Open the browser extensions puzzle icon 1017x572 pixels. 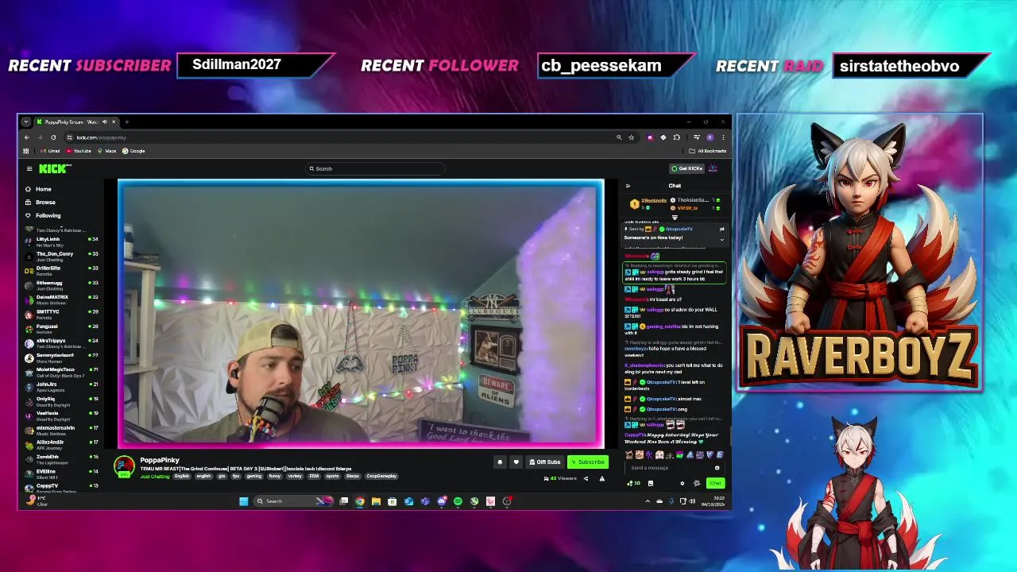pos(677,137)
